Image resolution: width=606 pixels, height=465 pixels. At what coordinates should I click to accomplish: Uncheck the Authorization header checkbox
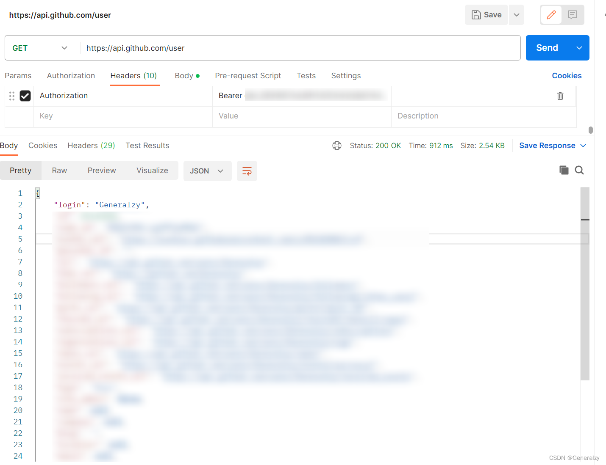[x=25, y=96]
